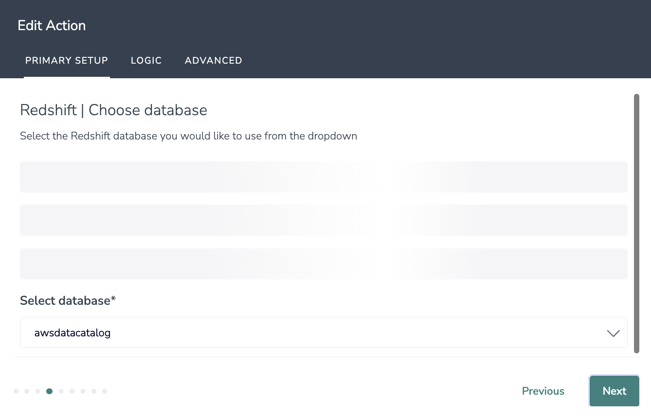The width and height of the screenshot is (651, 418).
Task: Open the Select database dropdown field
Action: click(311, 333)
